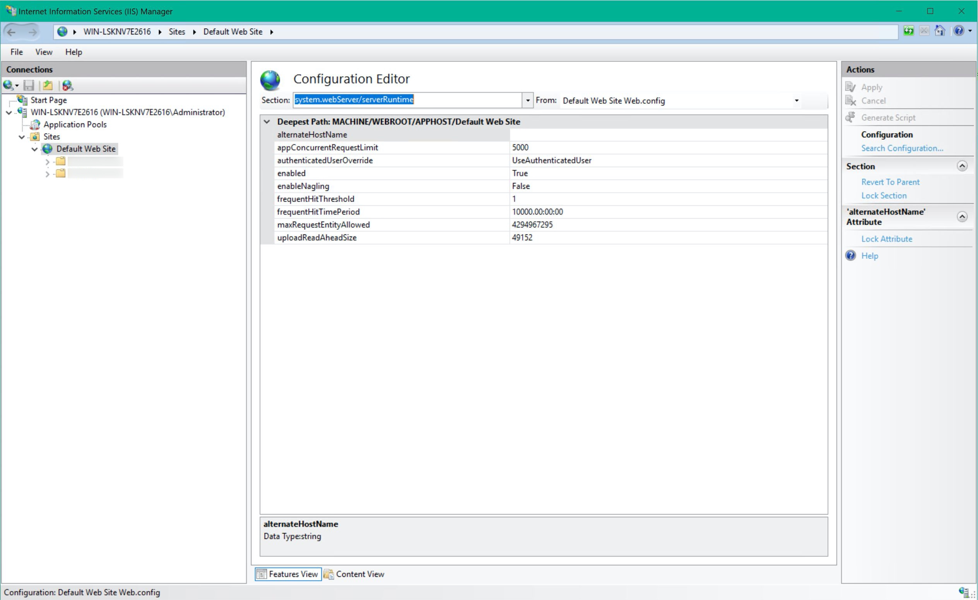Click the Create New Connection icon in Connections
Viewport: 978px width, 600px height.
point(9,85)
